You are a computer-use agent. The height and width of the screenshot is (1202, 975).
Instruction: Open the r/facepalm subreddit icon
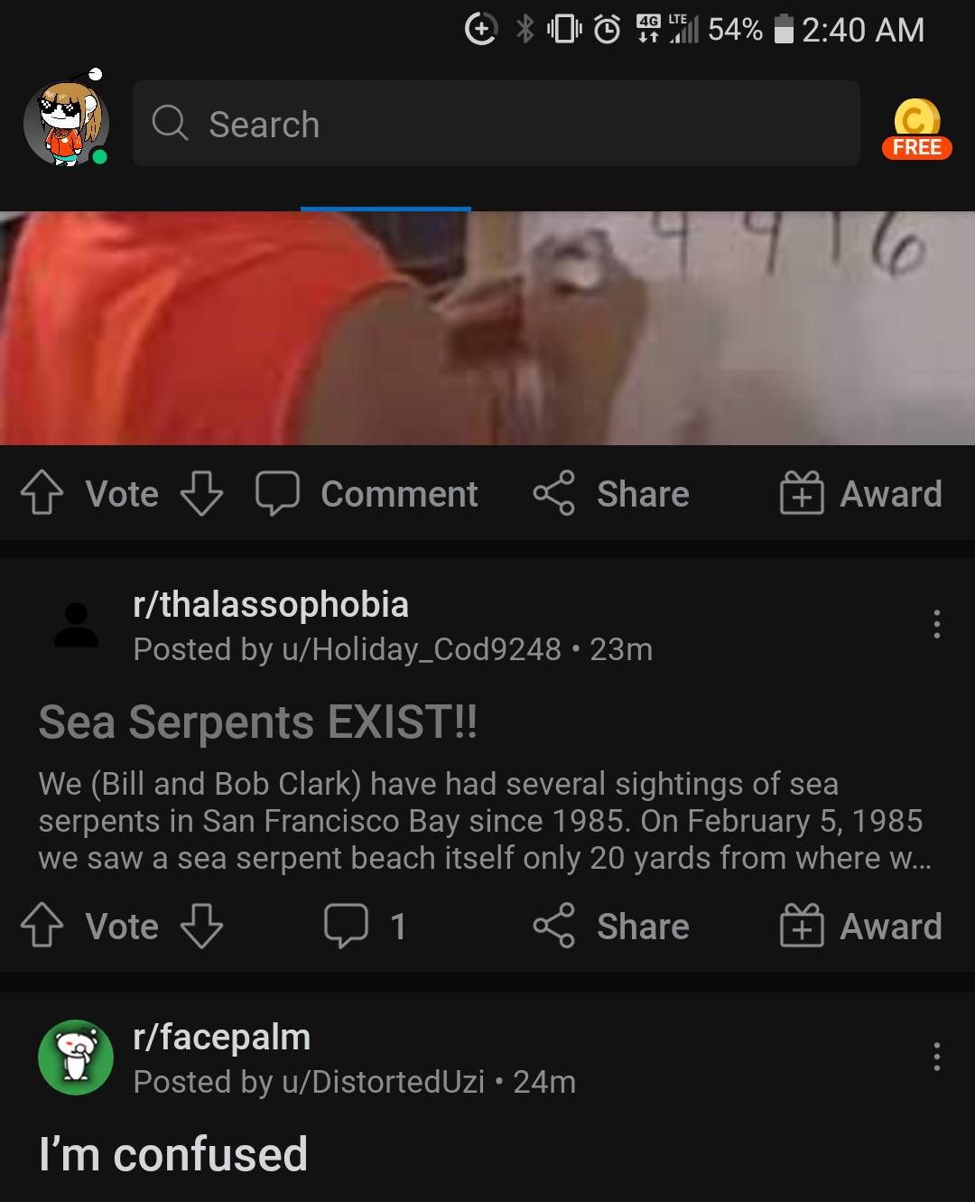click(x=76, y=1058)
